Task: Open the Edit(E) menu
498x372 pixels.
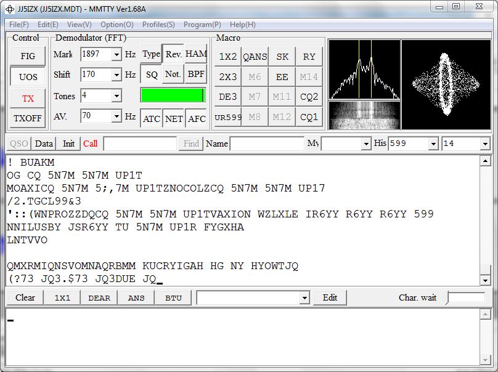Action: (47, 25)
